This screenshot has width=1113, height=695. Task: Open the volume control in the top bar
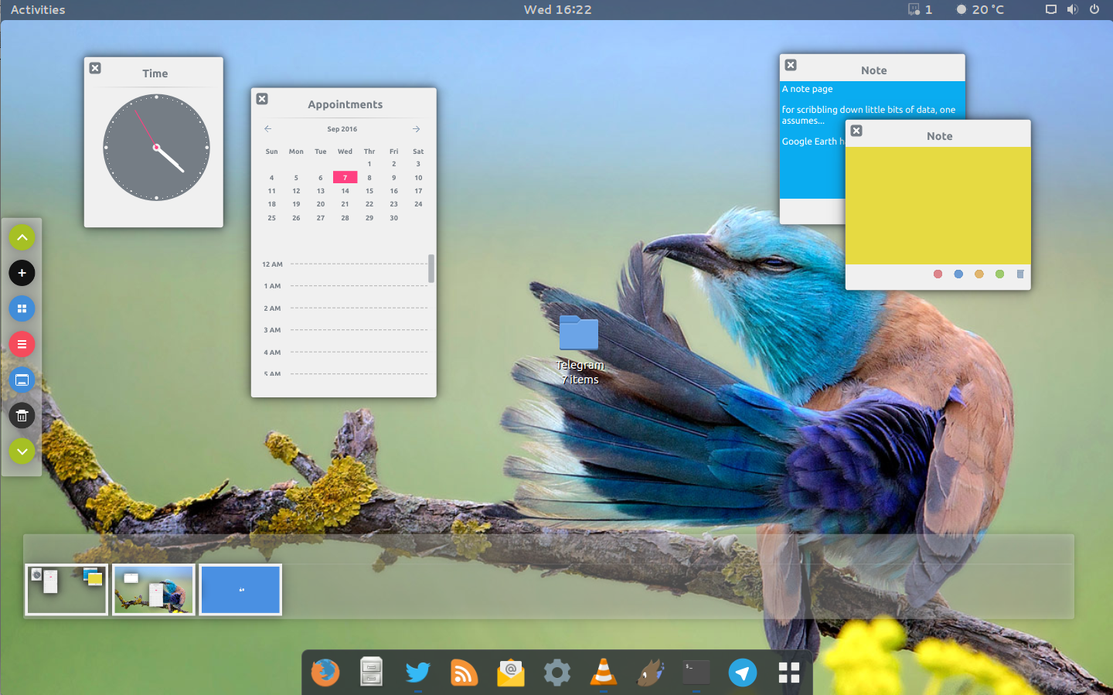click(1072, 9)
